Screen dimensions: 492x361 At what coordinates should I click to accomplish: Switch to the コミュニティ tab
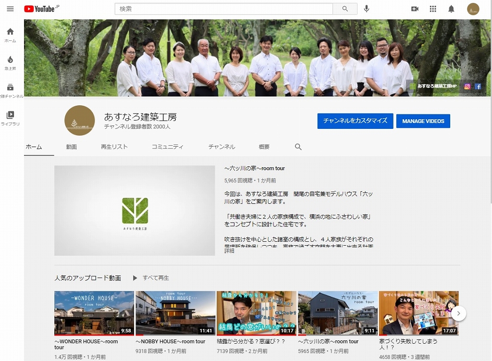coord(168,147)
